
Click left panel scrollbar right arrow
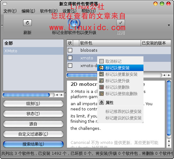tap(62, 95)
